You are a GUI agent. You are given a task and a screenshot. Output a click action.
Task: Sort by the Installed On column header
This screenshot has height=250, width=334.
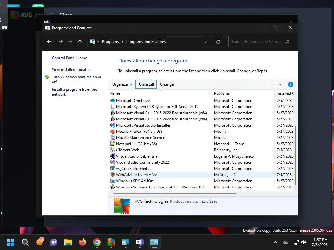284,93
